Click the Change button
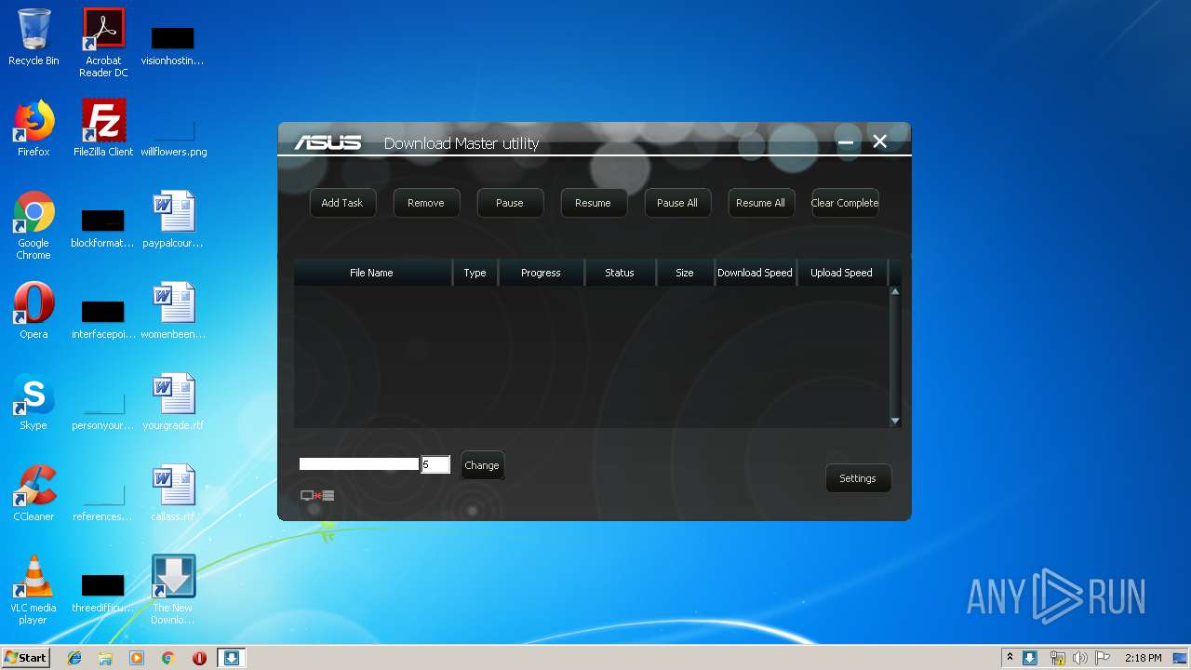 coord(482,465)
